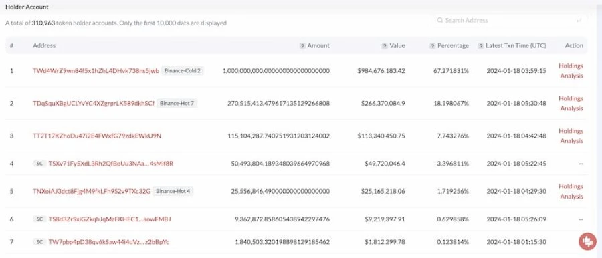Click the Value column help icon

tap(385, 45)
